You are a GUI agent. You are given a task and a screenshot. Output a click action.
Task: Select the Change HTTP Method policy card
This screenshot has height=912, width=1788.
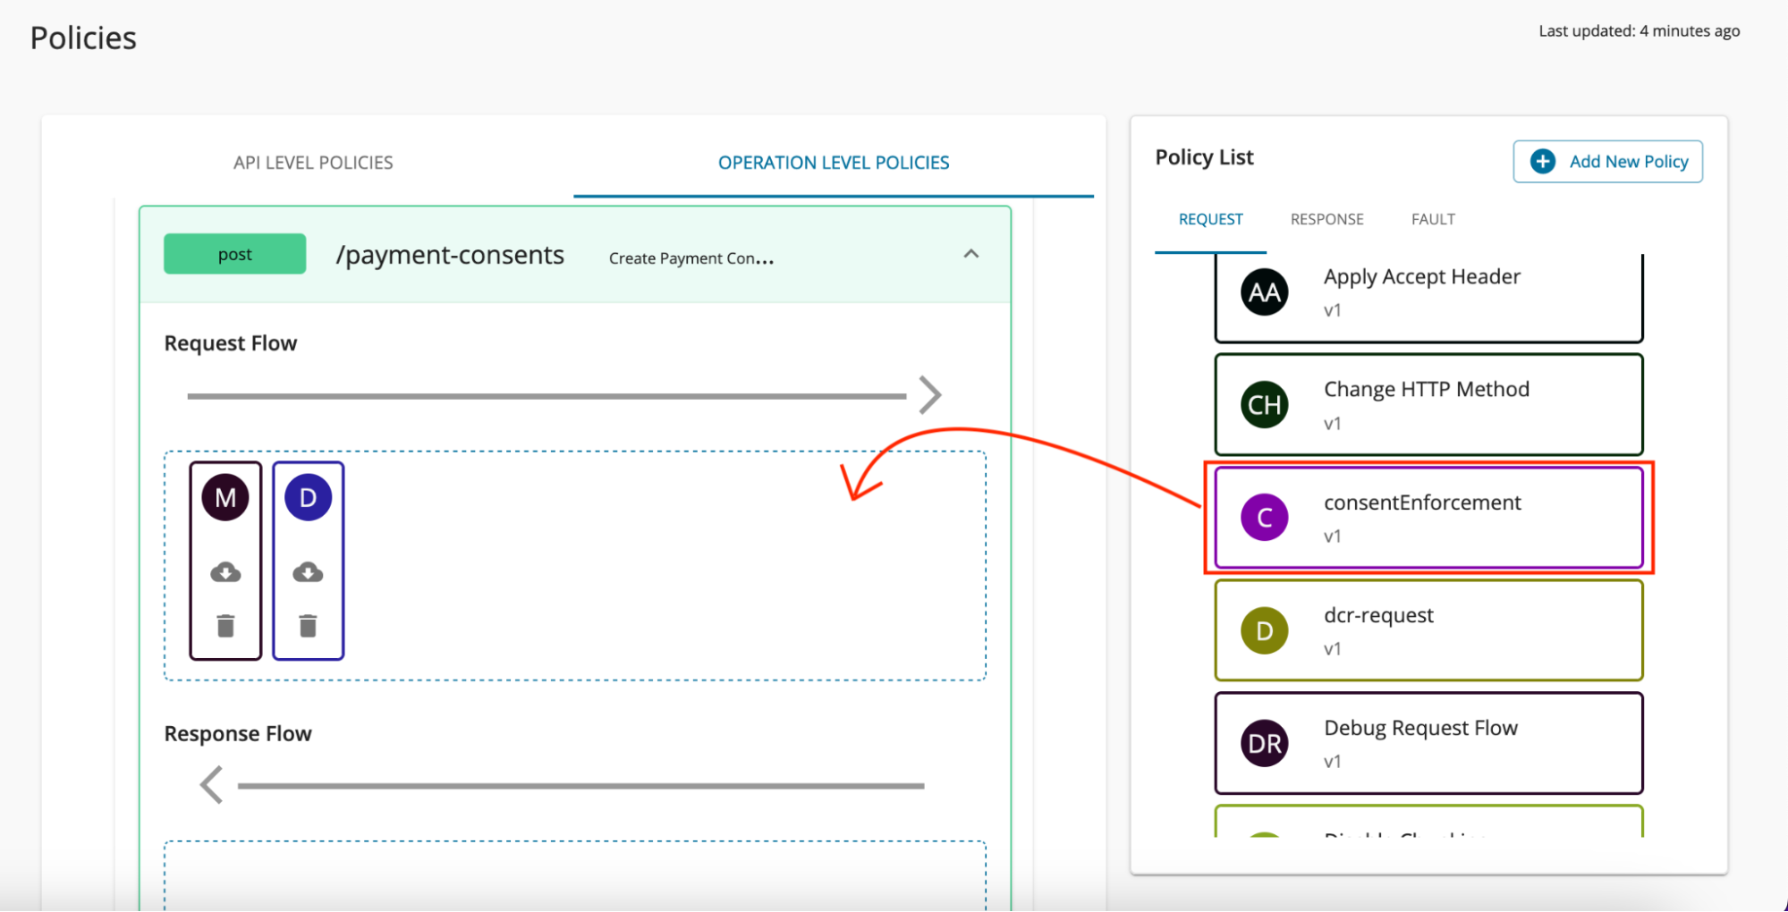point(1428,404)
